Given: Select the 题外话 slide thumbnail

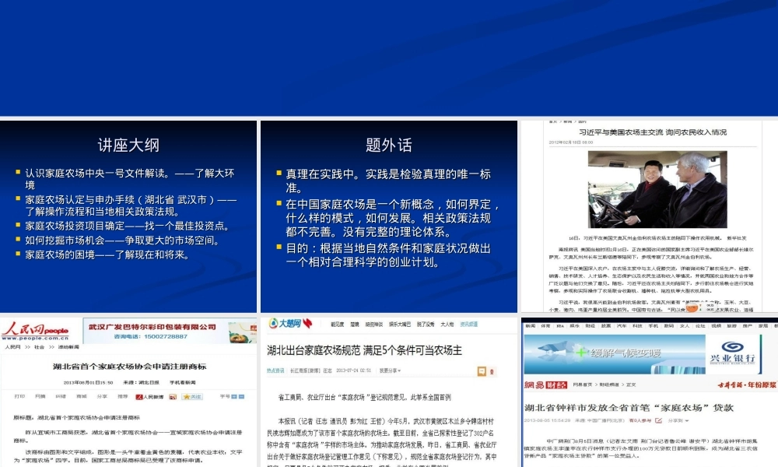Looking at the screenshot, I should pyautogui.click(x=389, y=216).
